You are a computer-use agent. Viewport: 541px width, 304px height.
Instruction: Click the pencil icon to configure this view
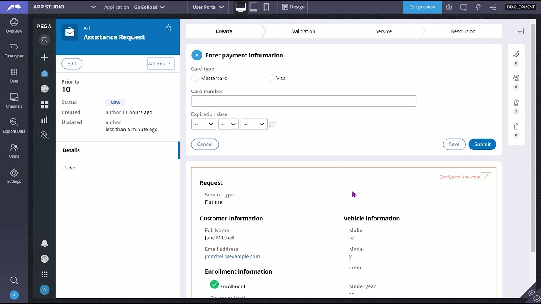pos(486,177)
